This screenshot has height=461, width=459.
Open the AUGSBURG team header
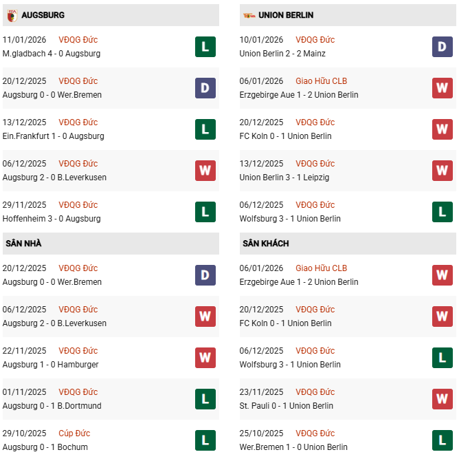pos(43,14)
